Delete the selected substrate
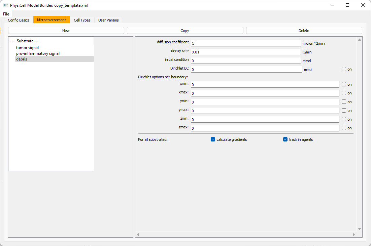Image resolution: width=371 pixels, height=246 pixels. click(x=304, y=31)
